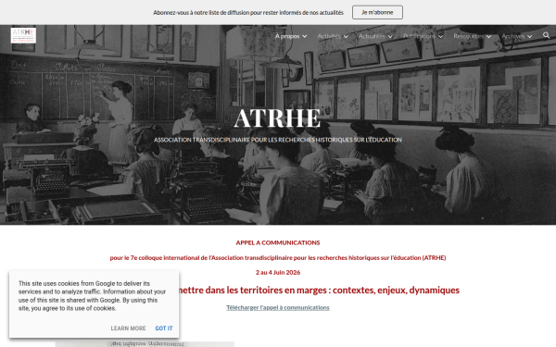
Task: Expand the Ressources chevron arrow
Action: (488, 36)
